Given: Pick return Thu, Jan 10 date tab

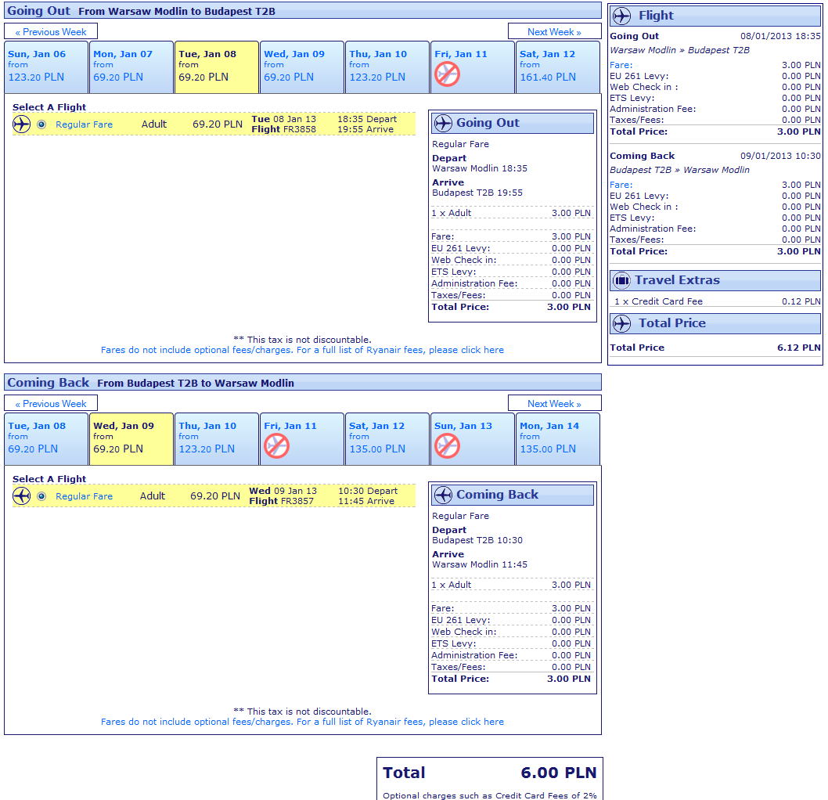Looking at the screenshot, I should (216, 438).
